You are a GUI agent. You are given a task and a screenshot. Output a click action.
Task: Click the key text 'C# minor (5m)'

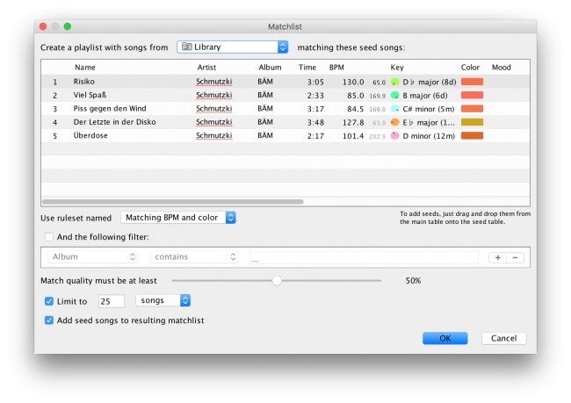tap(429, 109)
